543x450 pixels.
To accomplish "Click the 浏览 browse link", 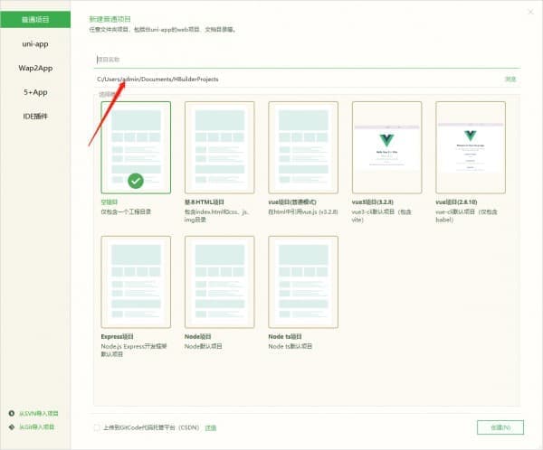I will click(x=510, y=79).
